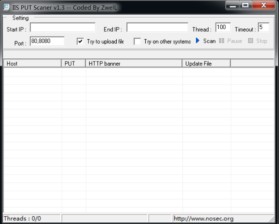Click the window resize grip in the corner
Viewport: 279px width, 224px height.
coord(272,219)
